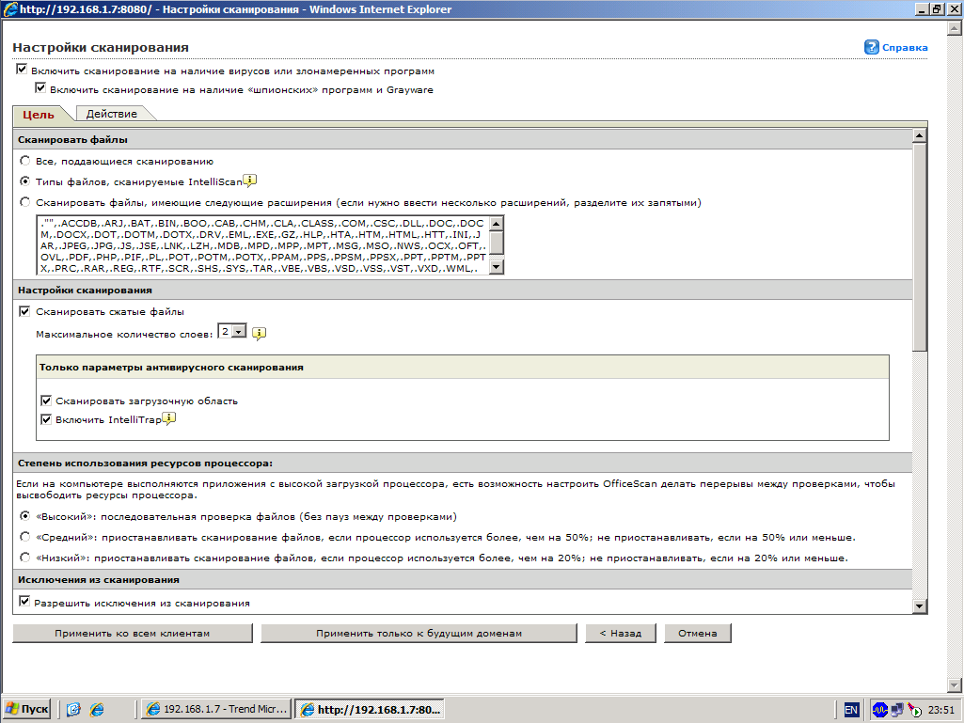Open the Справка help link
This screenshot has height=723, width=964.
[x=905, y=47]
